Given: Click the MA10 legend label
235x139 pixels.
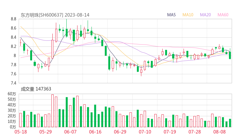Looking at the screenshot, I should click(188, 15).
